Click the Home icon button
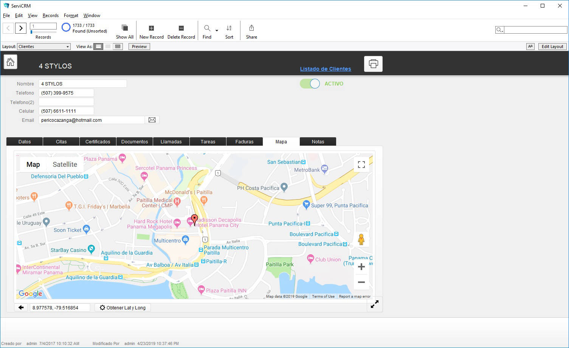Screen dimensions: 569x348 pyautogui.click(x=11, y=62)
